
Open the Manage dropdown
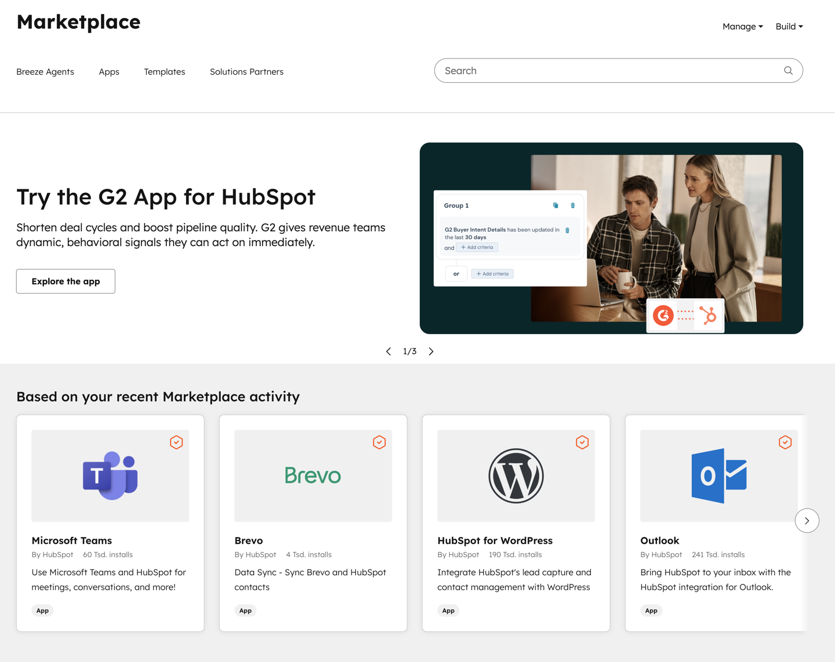click(742, 26)
